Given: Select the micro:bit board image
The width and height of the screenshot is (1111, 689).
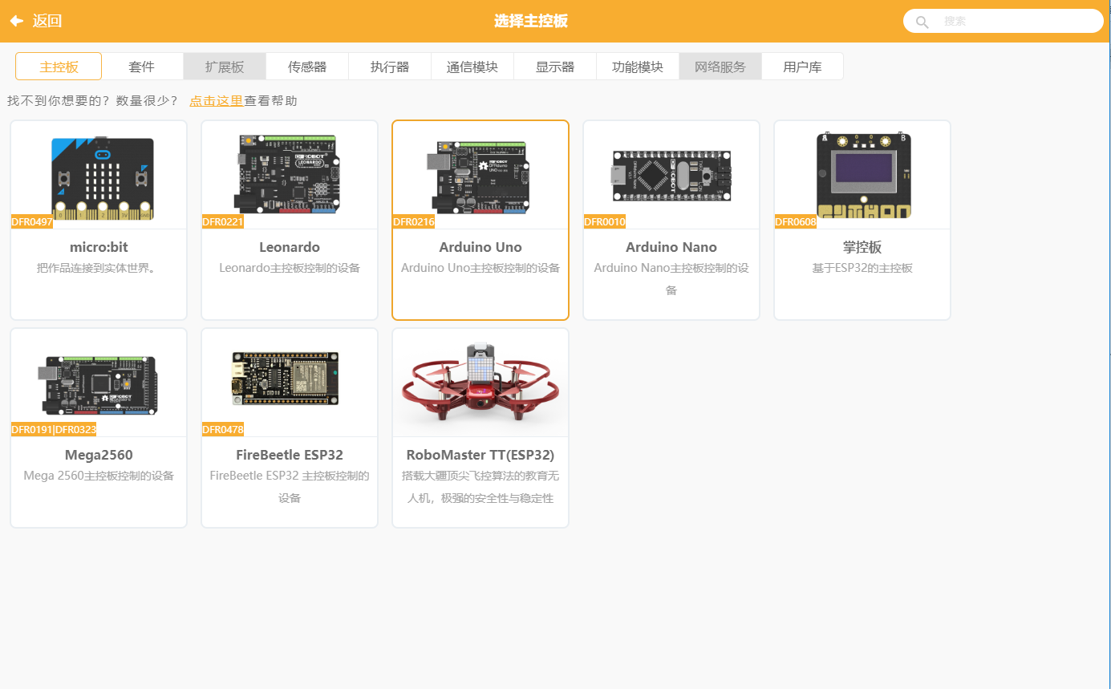Looking at the screenshot, I should tap(102, 176).
